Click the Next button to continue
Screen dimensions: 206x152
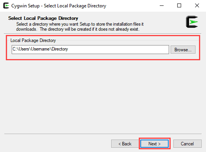(x=155, y=143)
